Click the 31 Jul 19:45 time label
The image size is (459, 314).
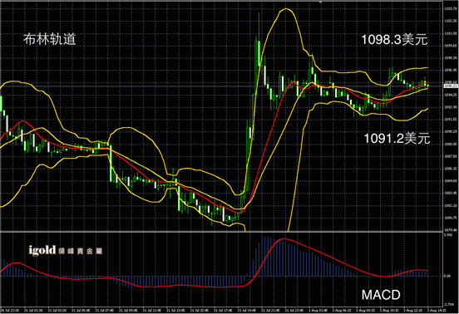pos(247,310)
